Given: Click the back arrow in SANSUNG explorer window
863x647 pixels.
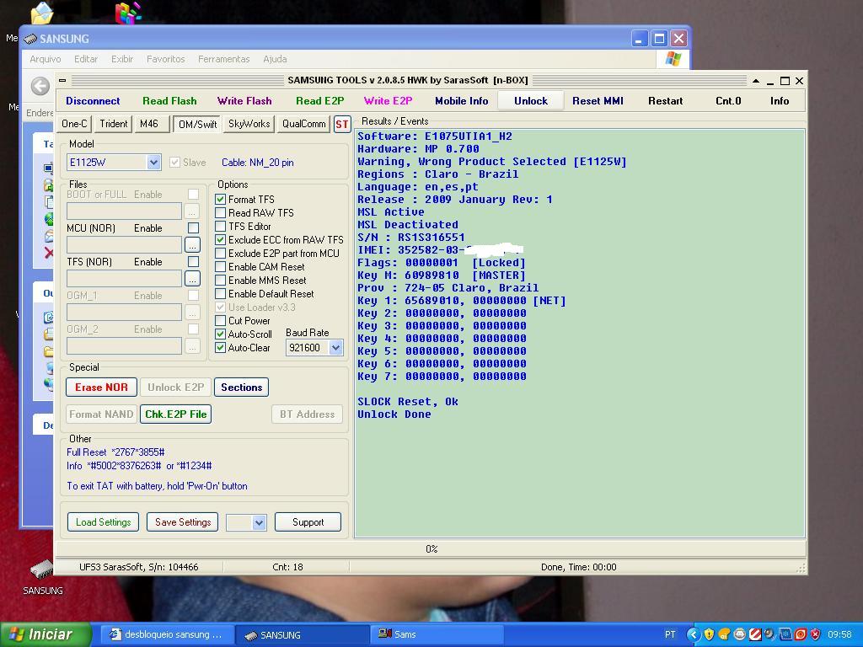Looking at the screenshot, I should point(40,86).
